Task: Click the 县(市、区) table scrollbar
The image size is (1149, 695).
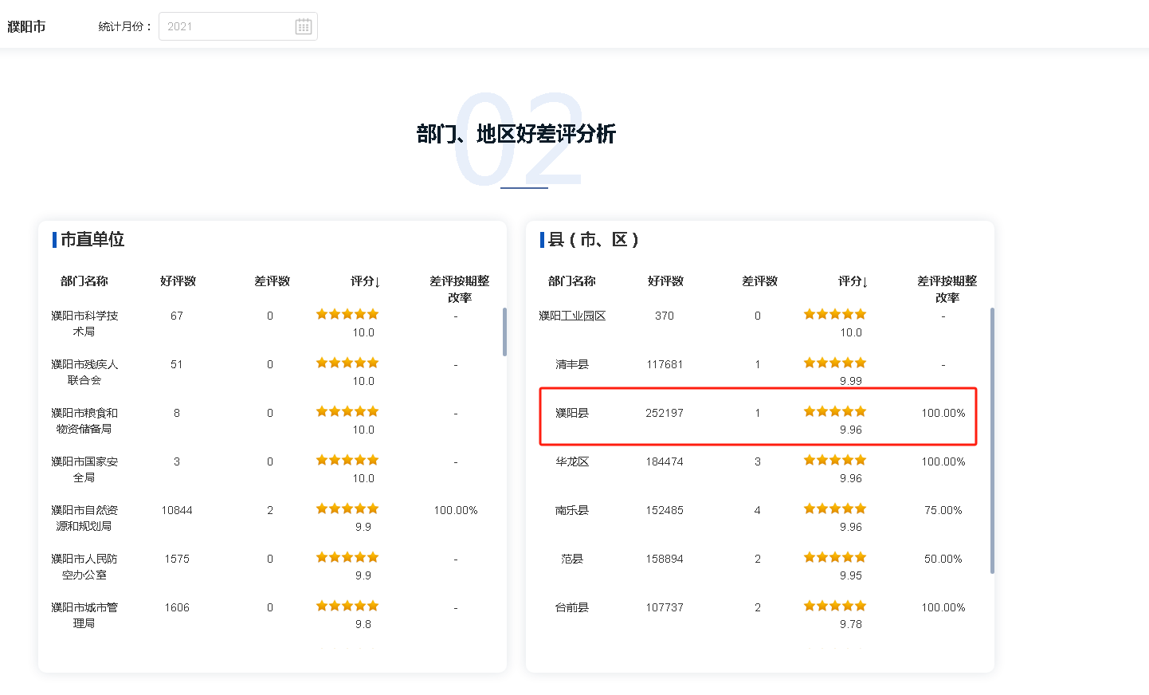Action: pyautogui.click(x=992, y=440)
